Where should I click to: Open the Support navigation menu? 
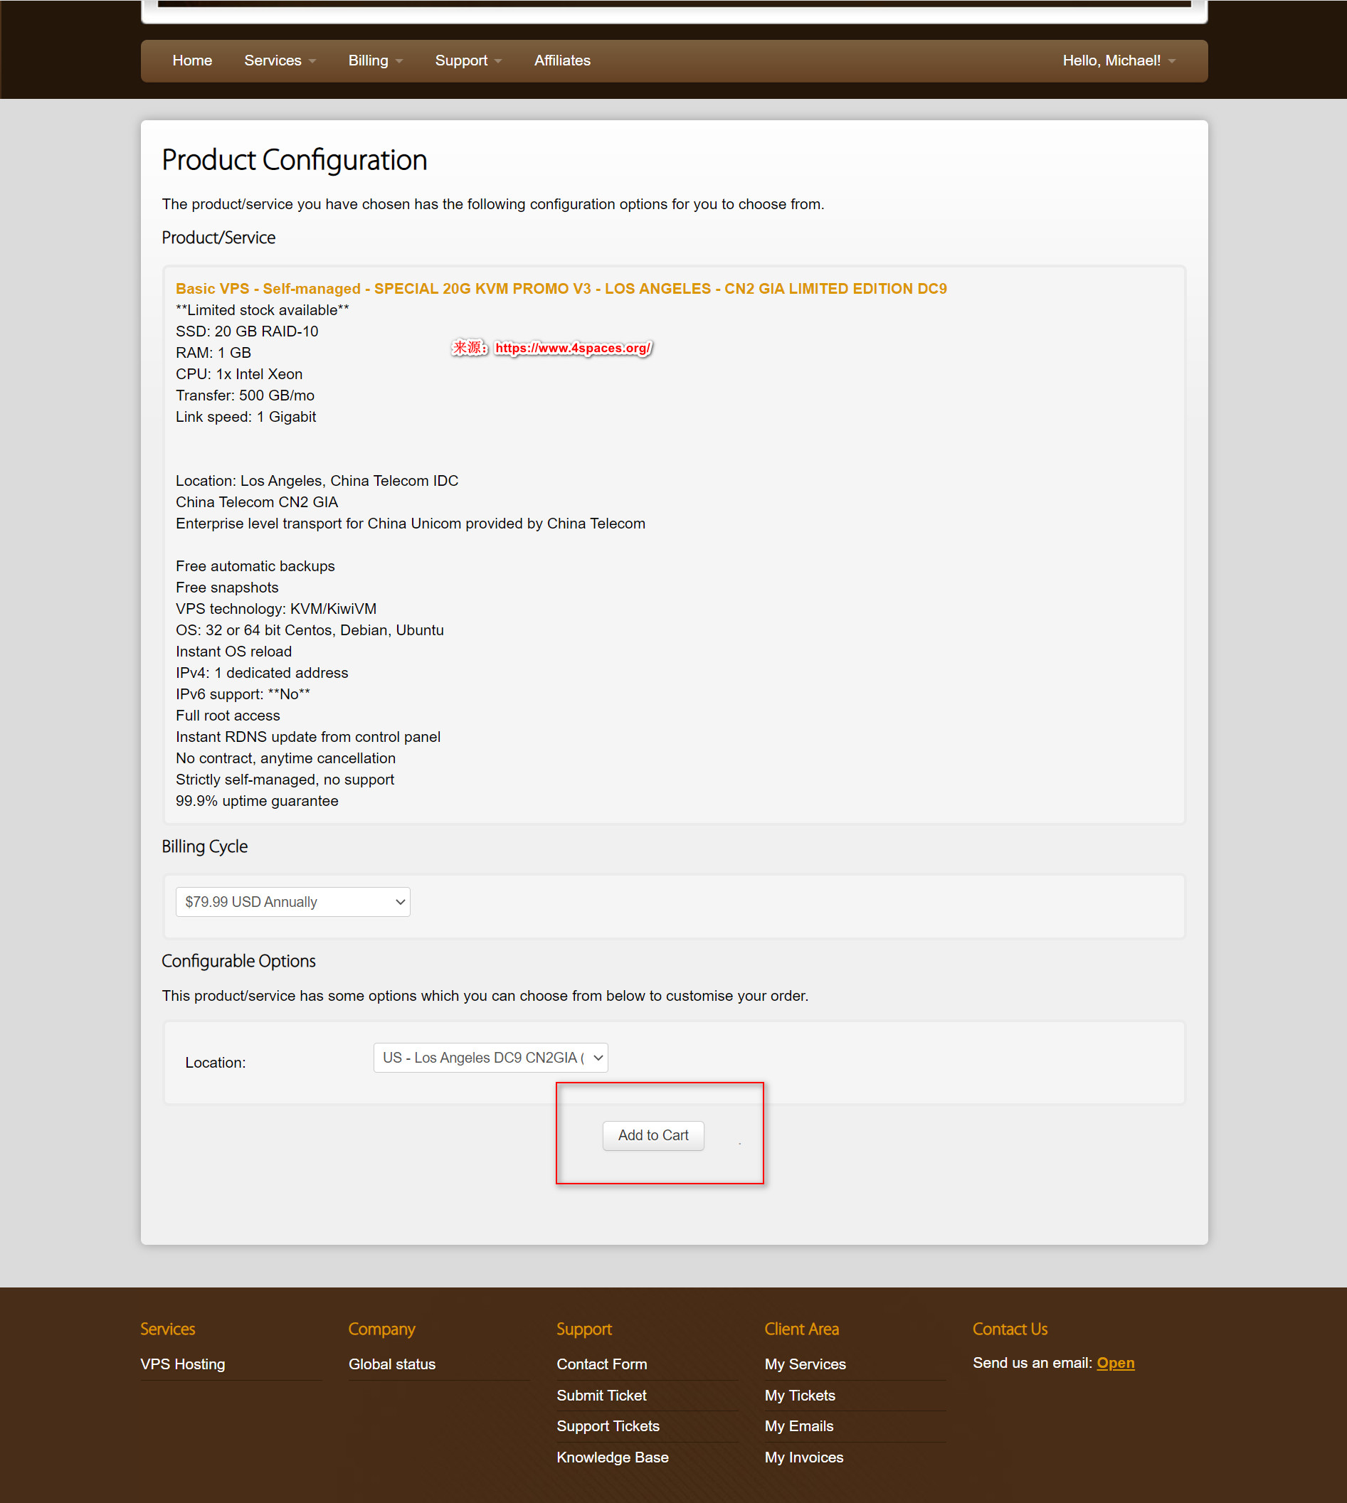[467, 60]
